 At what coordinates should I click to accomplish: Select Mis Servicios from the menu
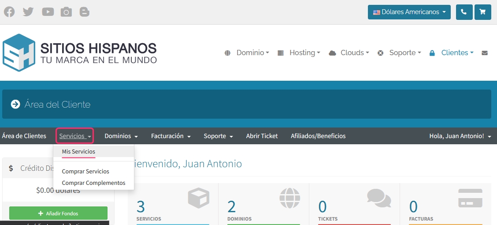pos(78,151)
